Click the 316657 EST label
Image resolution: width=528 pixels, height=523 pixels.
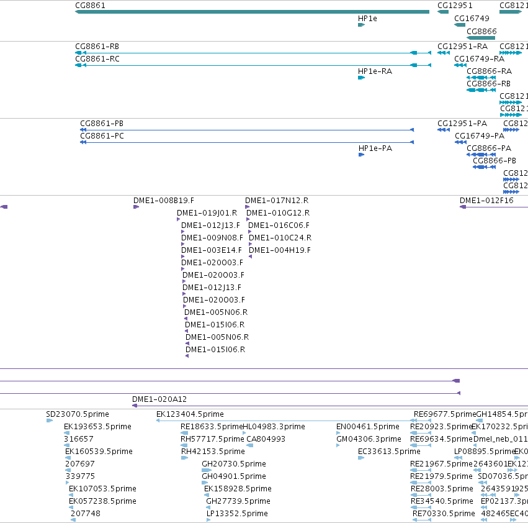(x=79, y=439)
